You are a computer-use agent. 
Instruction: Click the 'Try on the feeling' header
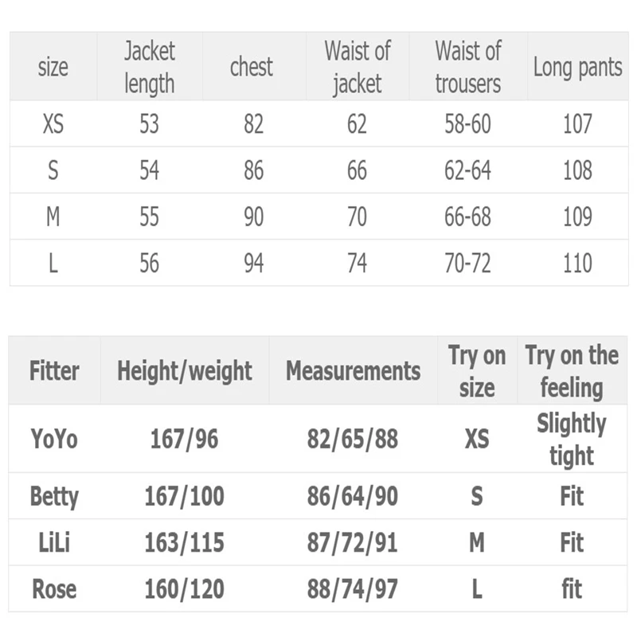click(572, 370)
